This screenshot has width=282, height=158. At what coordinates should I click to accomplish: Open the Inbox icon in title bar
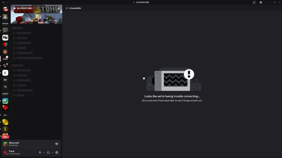click(x=254, y=2)
